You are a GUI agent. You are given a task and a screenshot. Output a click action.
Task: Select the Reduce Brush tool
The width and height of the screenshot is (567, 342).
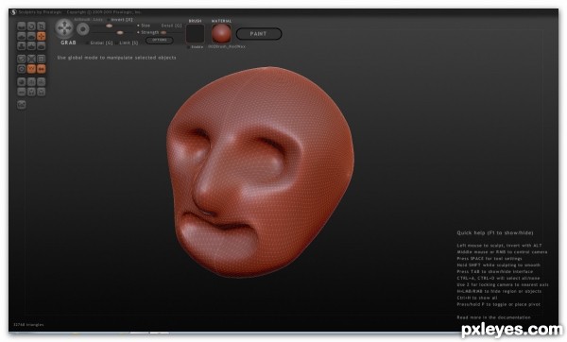(22, 59)
